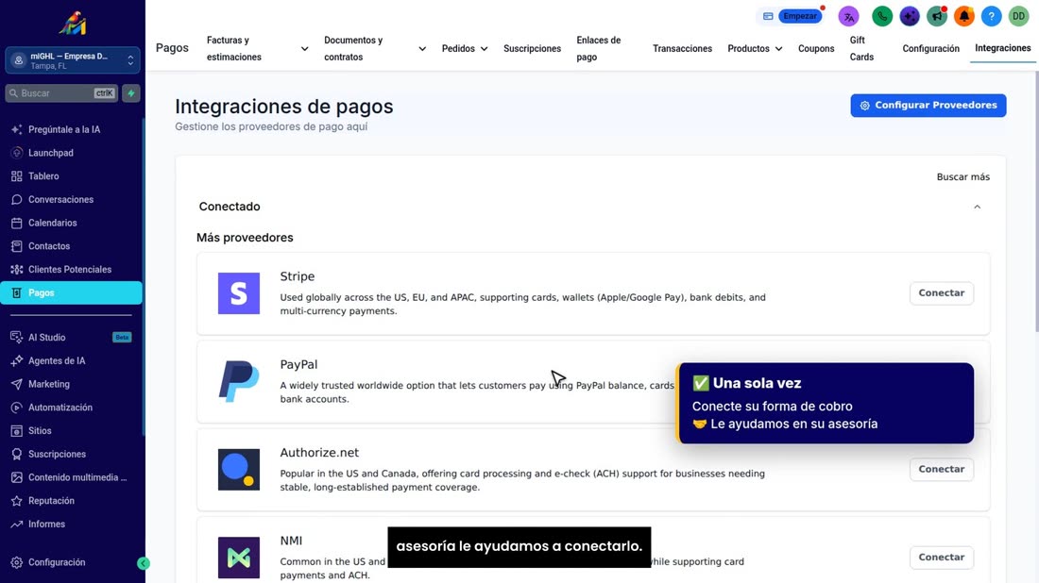The height and width of the screenshot is (583, 1039).
Task: Switch to top Configuración tab
Action: coord(930,48)
